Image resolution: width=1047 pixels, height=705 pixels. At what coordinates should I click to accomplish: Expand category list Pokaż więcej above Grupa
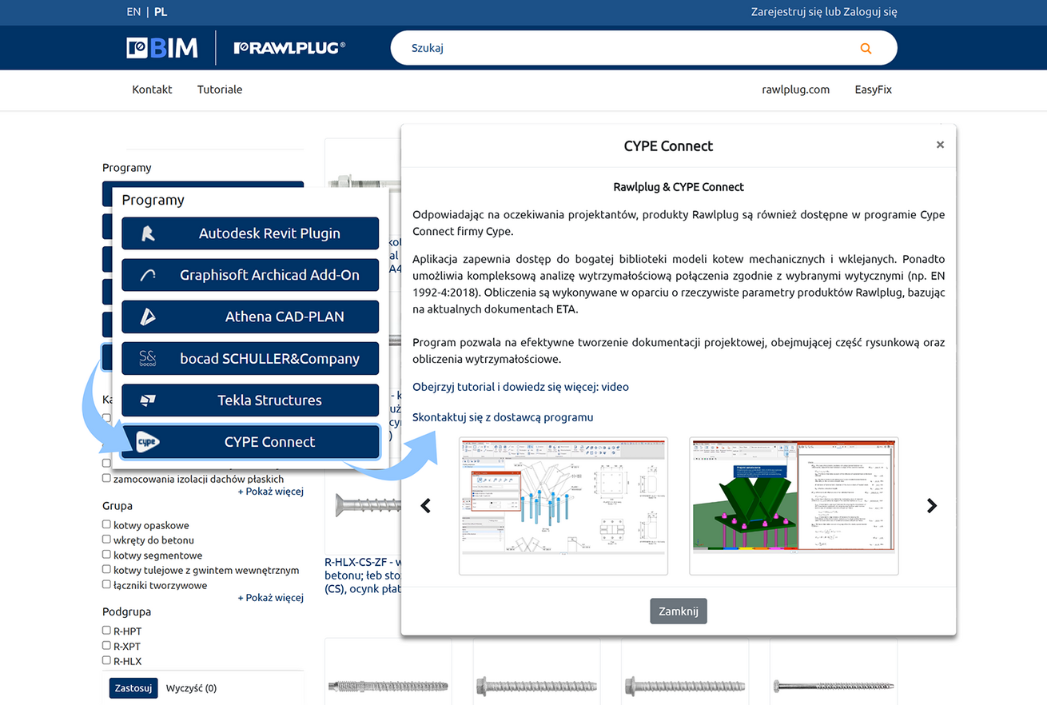(271, 492)
